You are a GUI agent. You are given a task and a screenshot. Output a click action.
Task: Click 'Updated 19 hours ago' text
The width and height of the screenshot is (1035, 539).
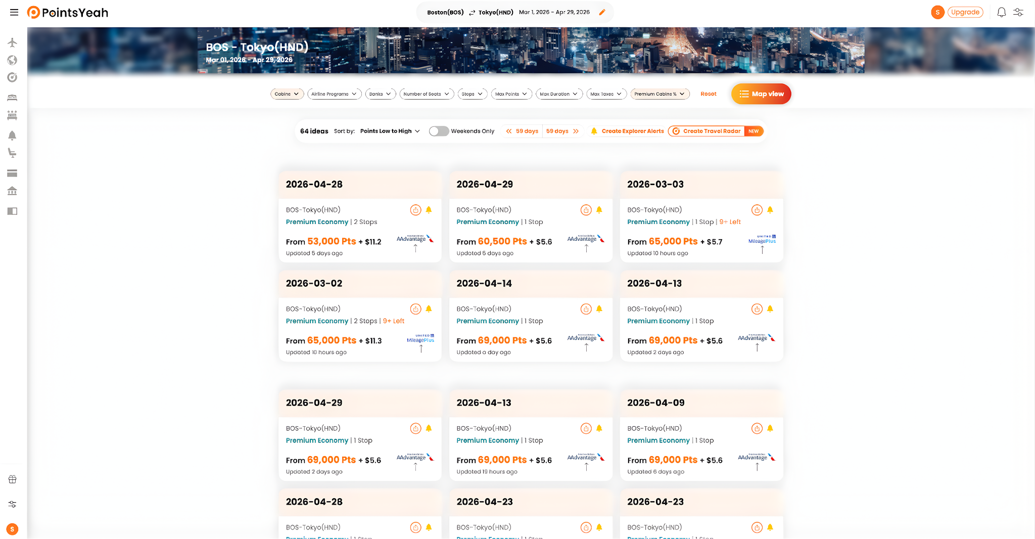(487, 472)
